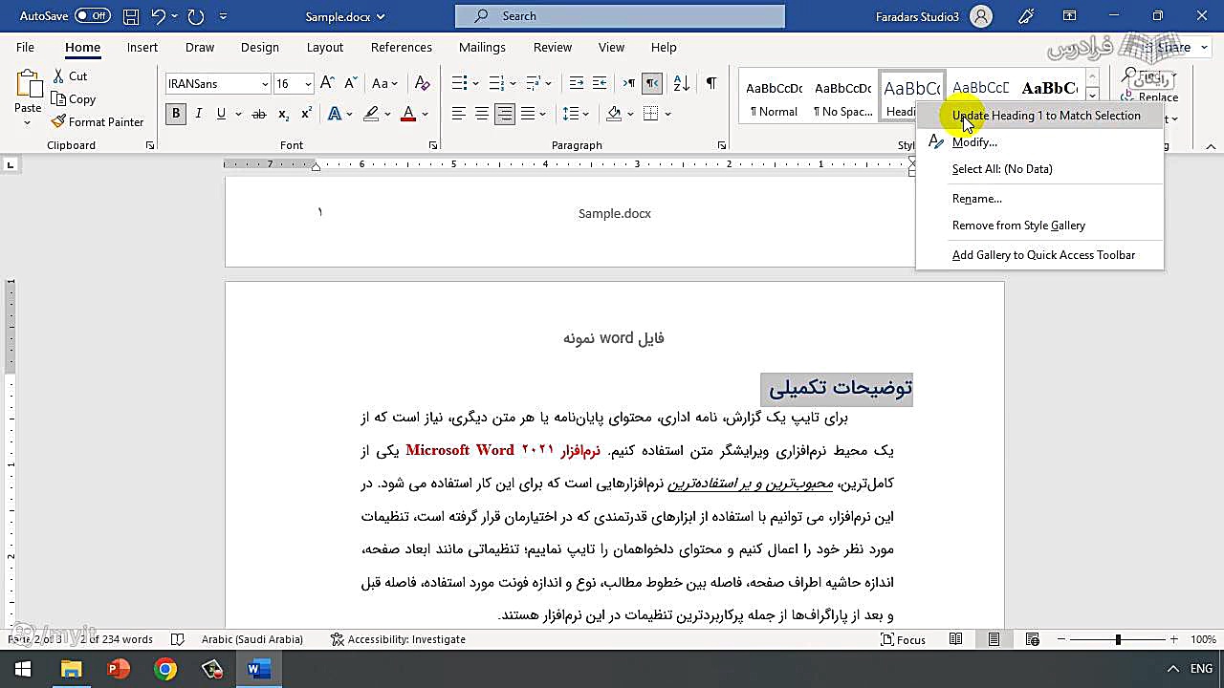Open File Explorer from the taskbar
The image size is (1224, 688).
(72, 669)
